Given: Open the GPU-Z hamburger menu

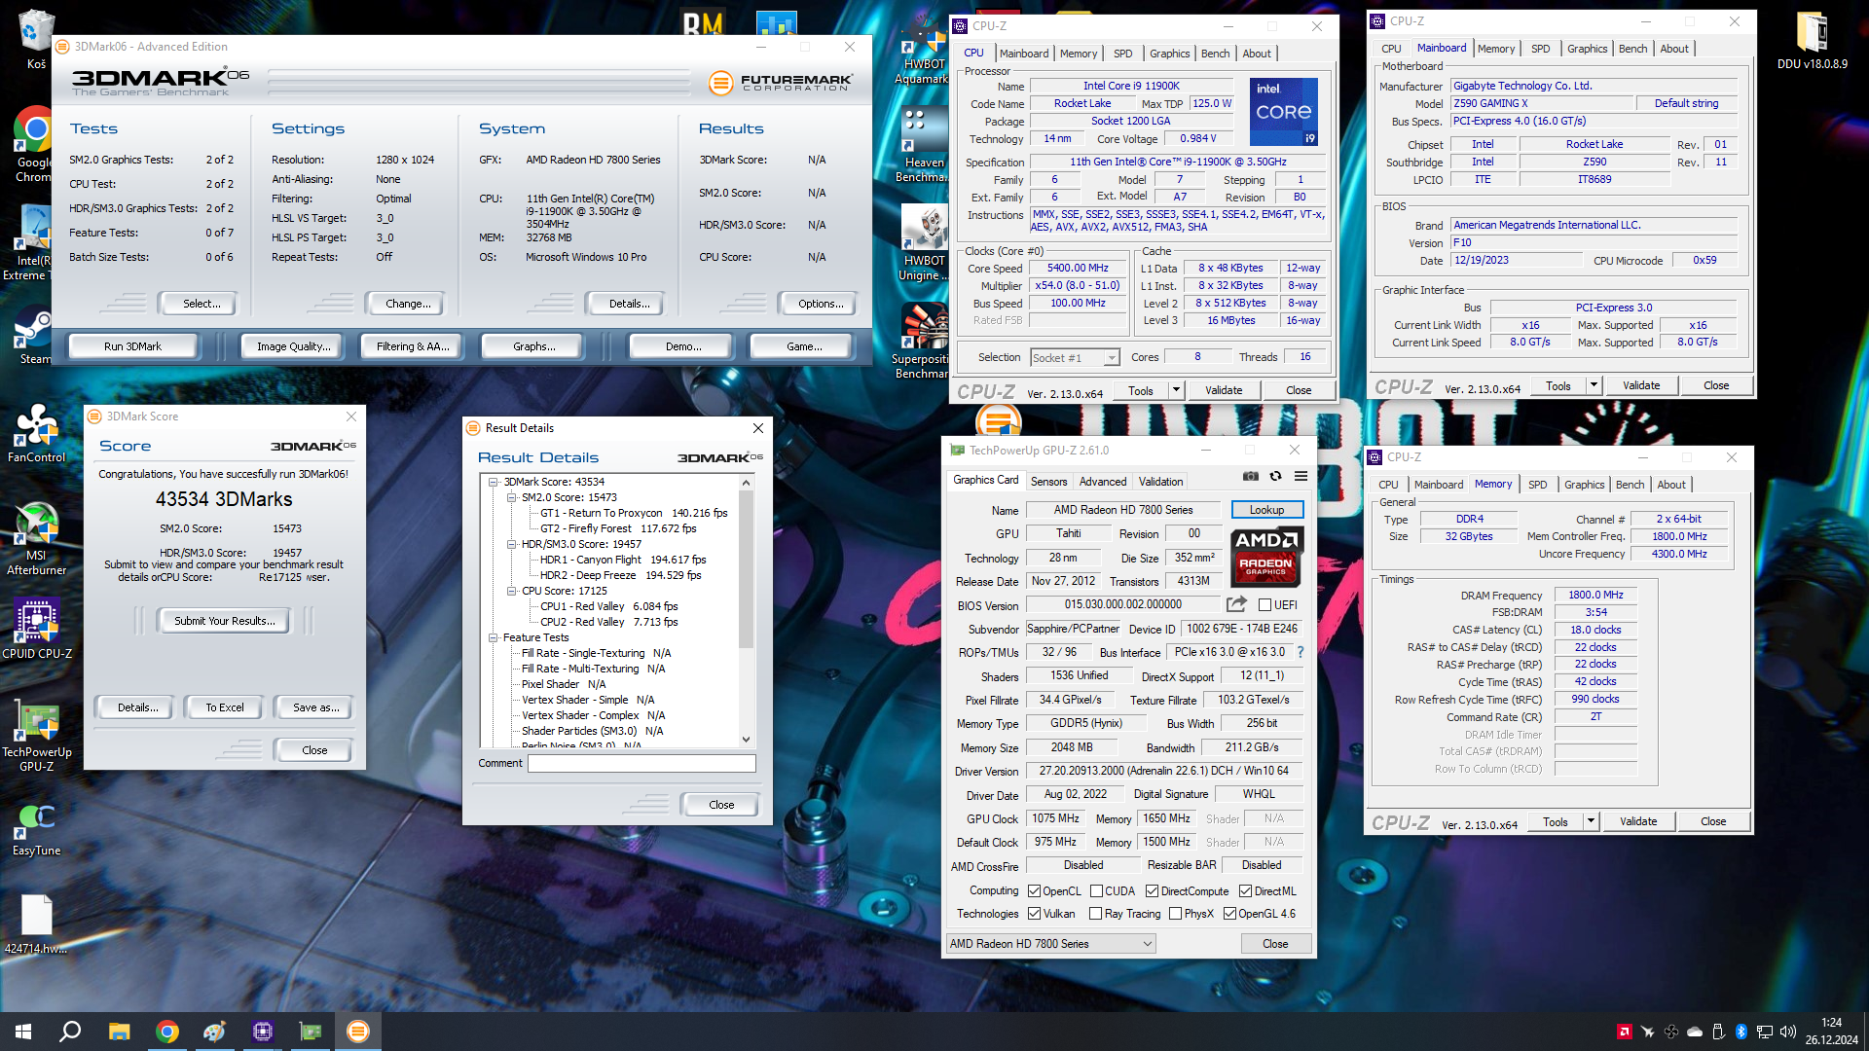Looking at the screenshot, I should click(x=1301, y=476).
